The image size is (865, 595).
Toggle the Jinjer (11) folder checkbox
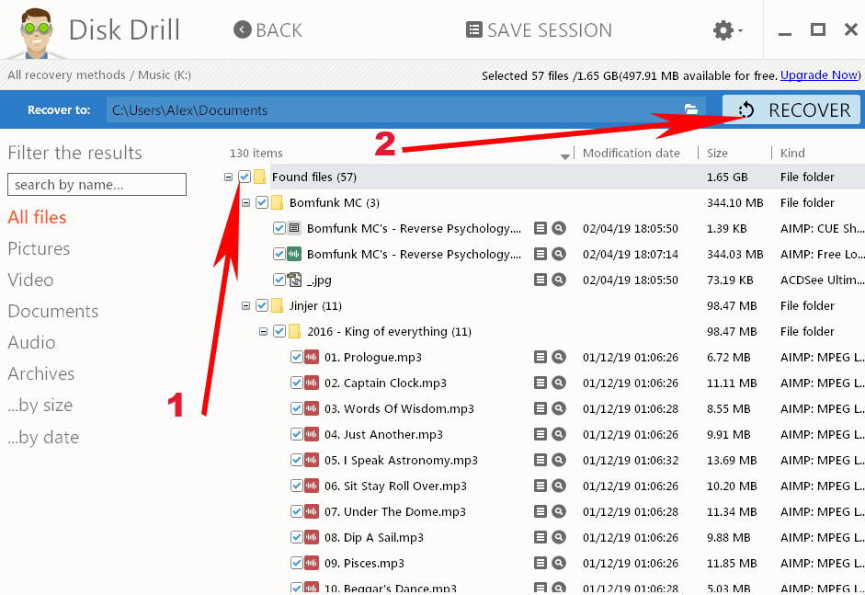(262, 305)
